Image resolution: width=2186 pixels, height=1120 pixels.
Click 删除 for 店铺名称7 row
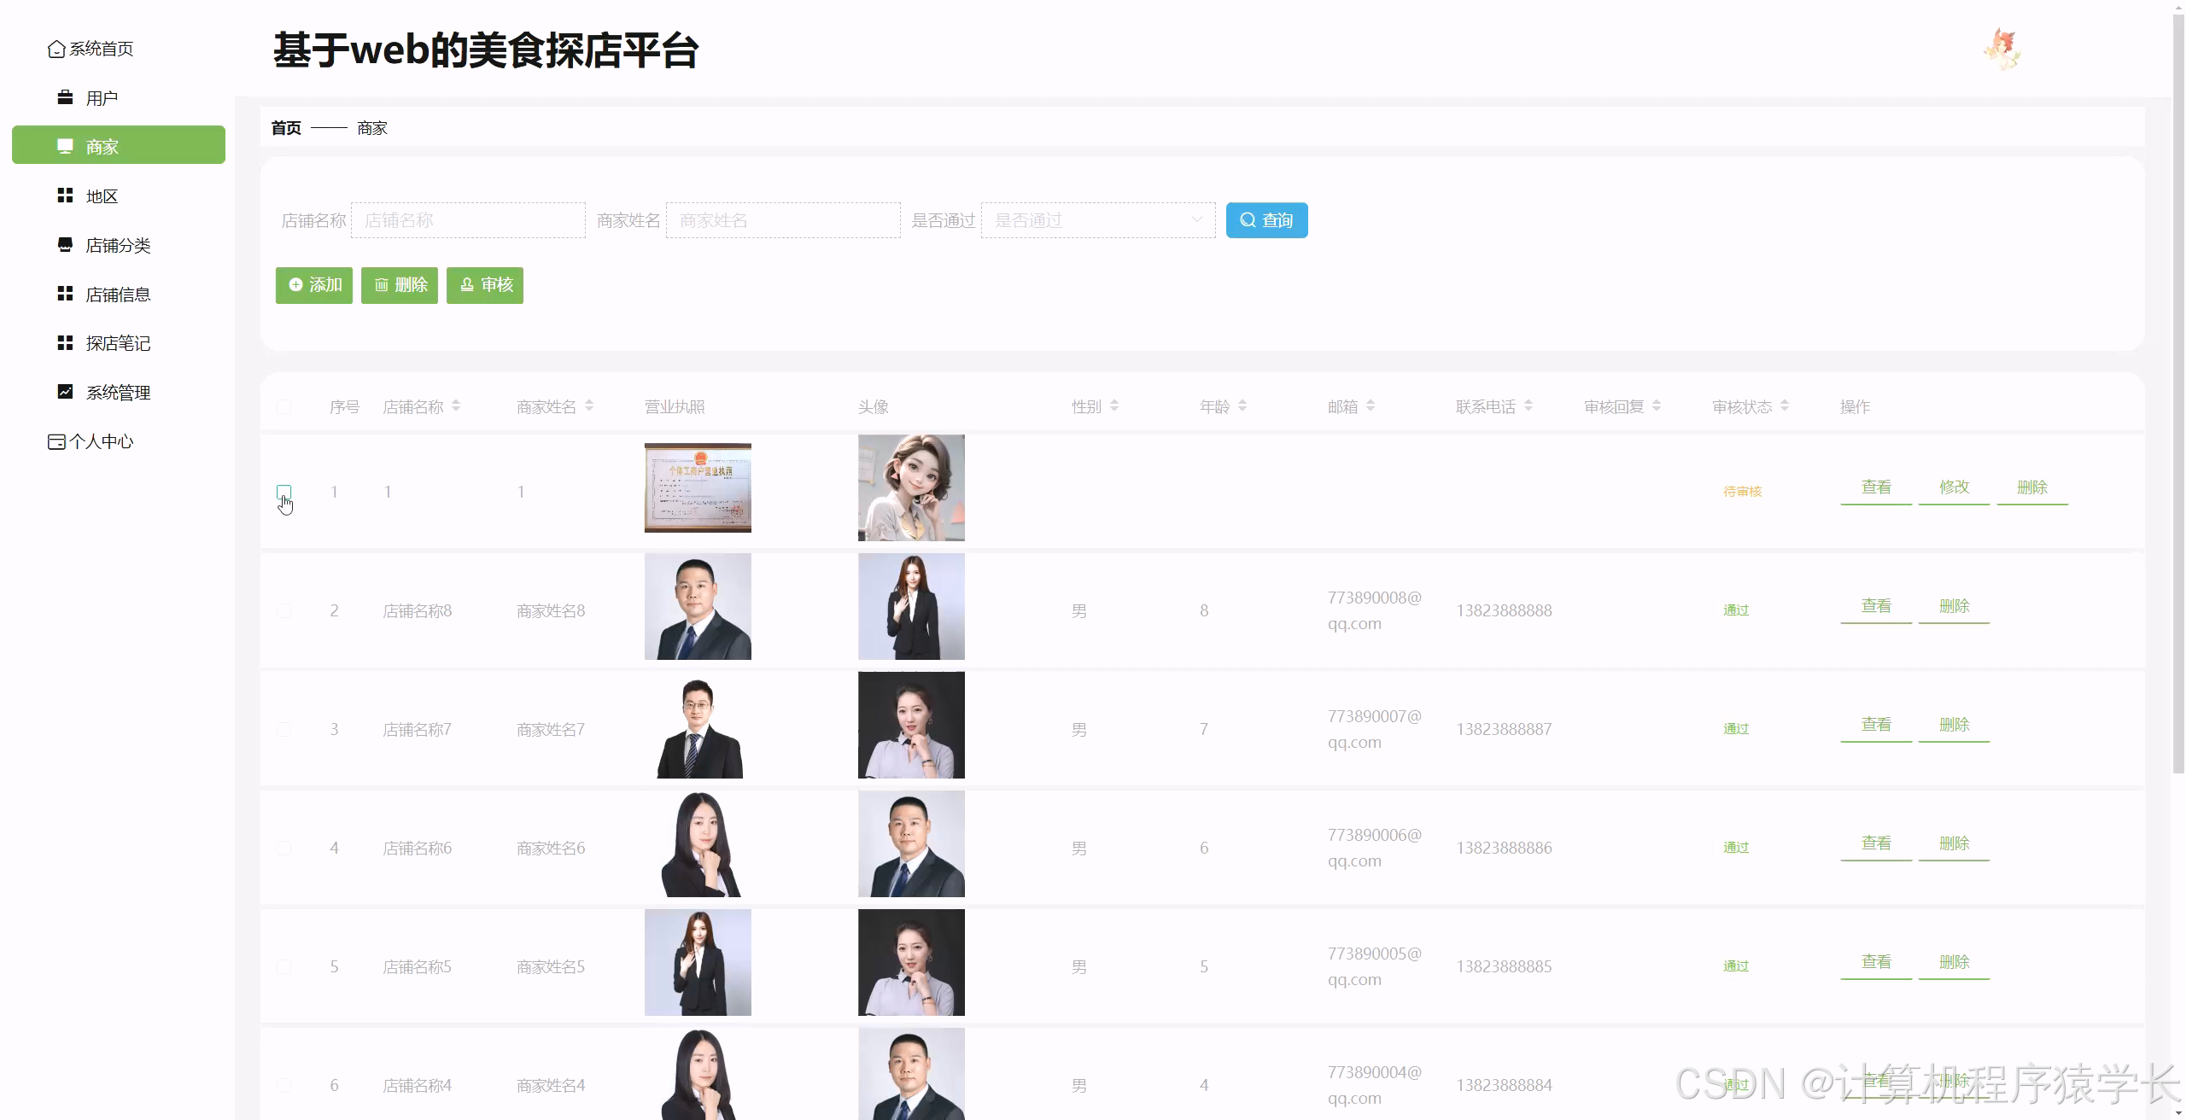(x=1954, y=725)
